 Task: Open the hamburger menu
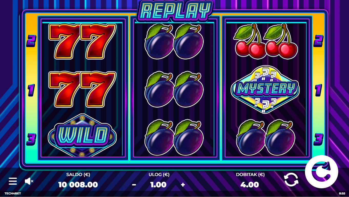13,181
